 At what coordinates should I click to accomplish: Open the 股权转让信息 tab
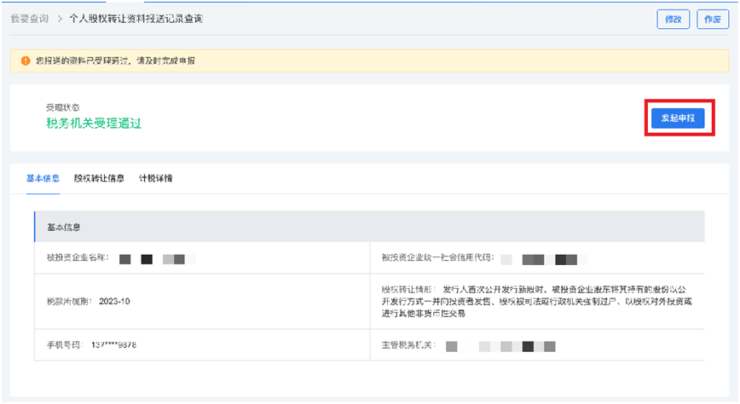pyautogui.click(x=99, y=178)
